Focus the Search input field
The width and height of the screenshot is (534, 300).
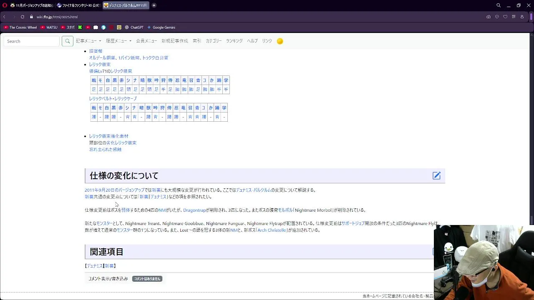coord(32,41)
